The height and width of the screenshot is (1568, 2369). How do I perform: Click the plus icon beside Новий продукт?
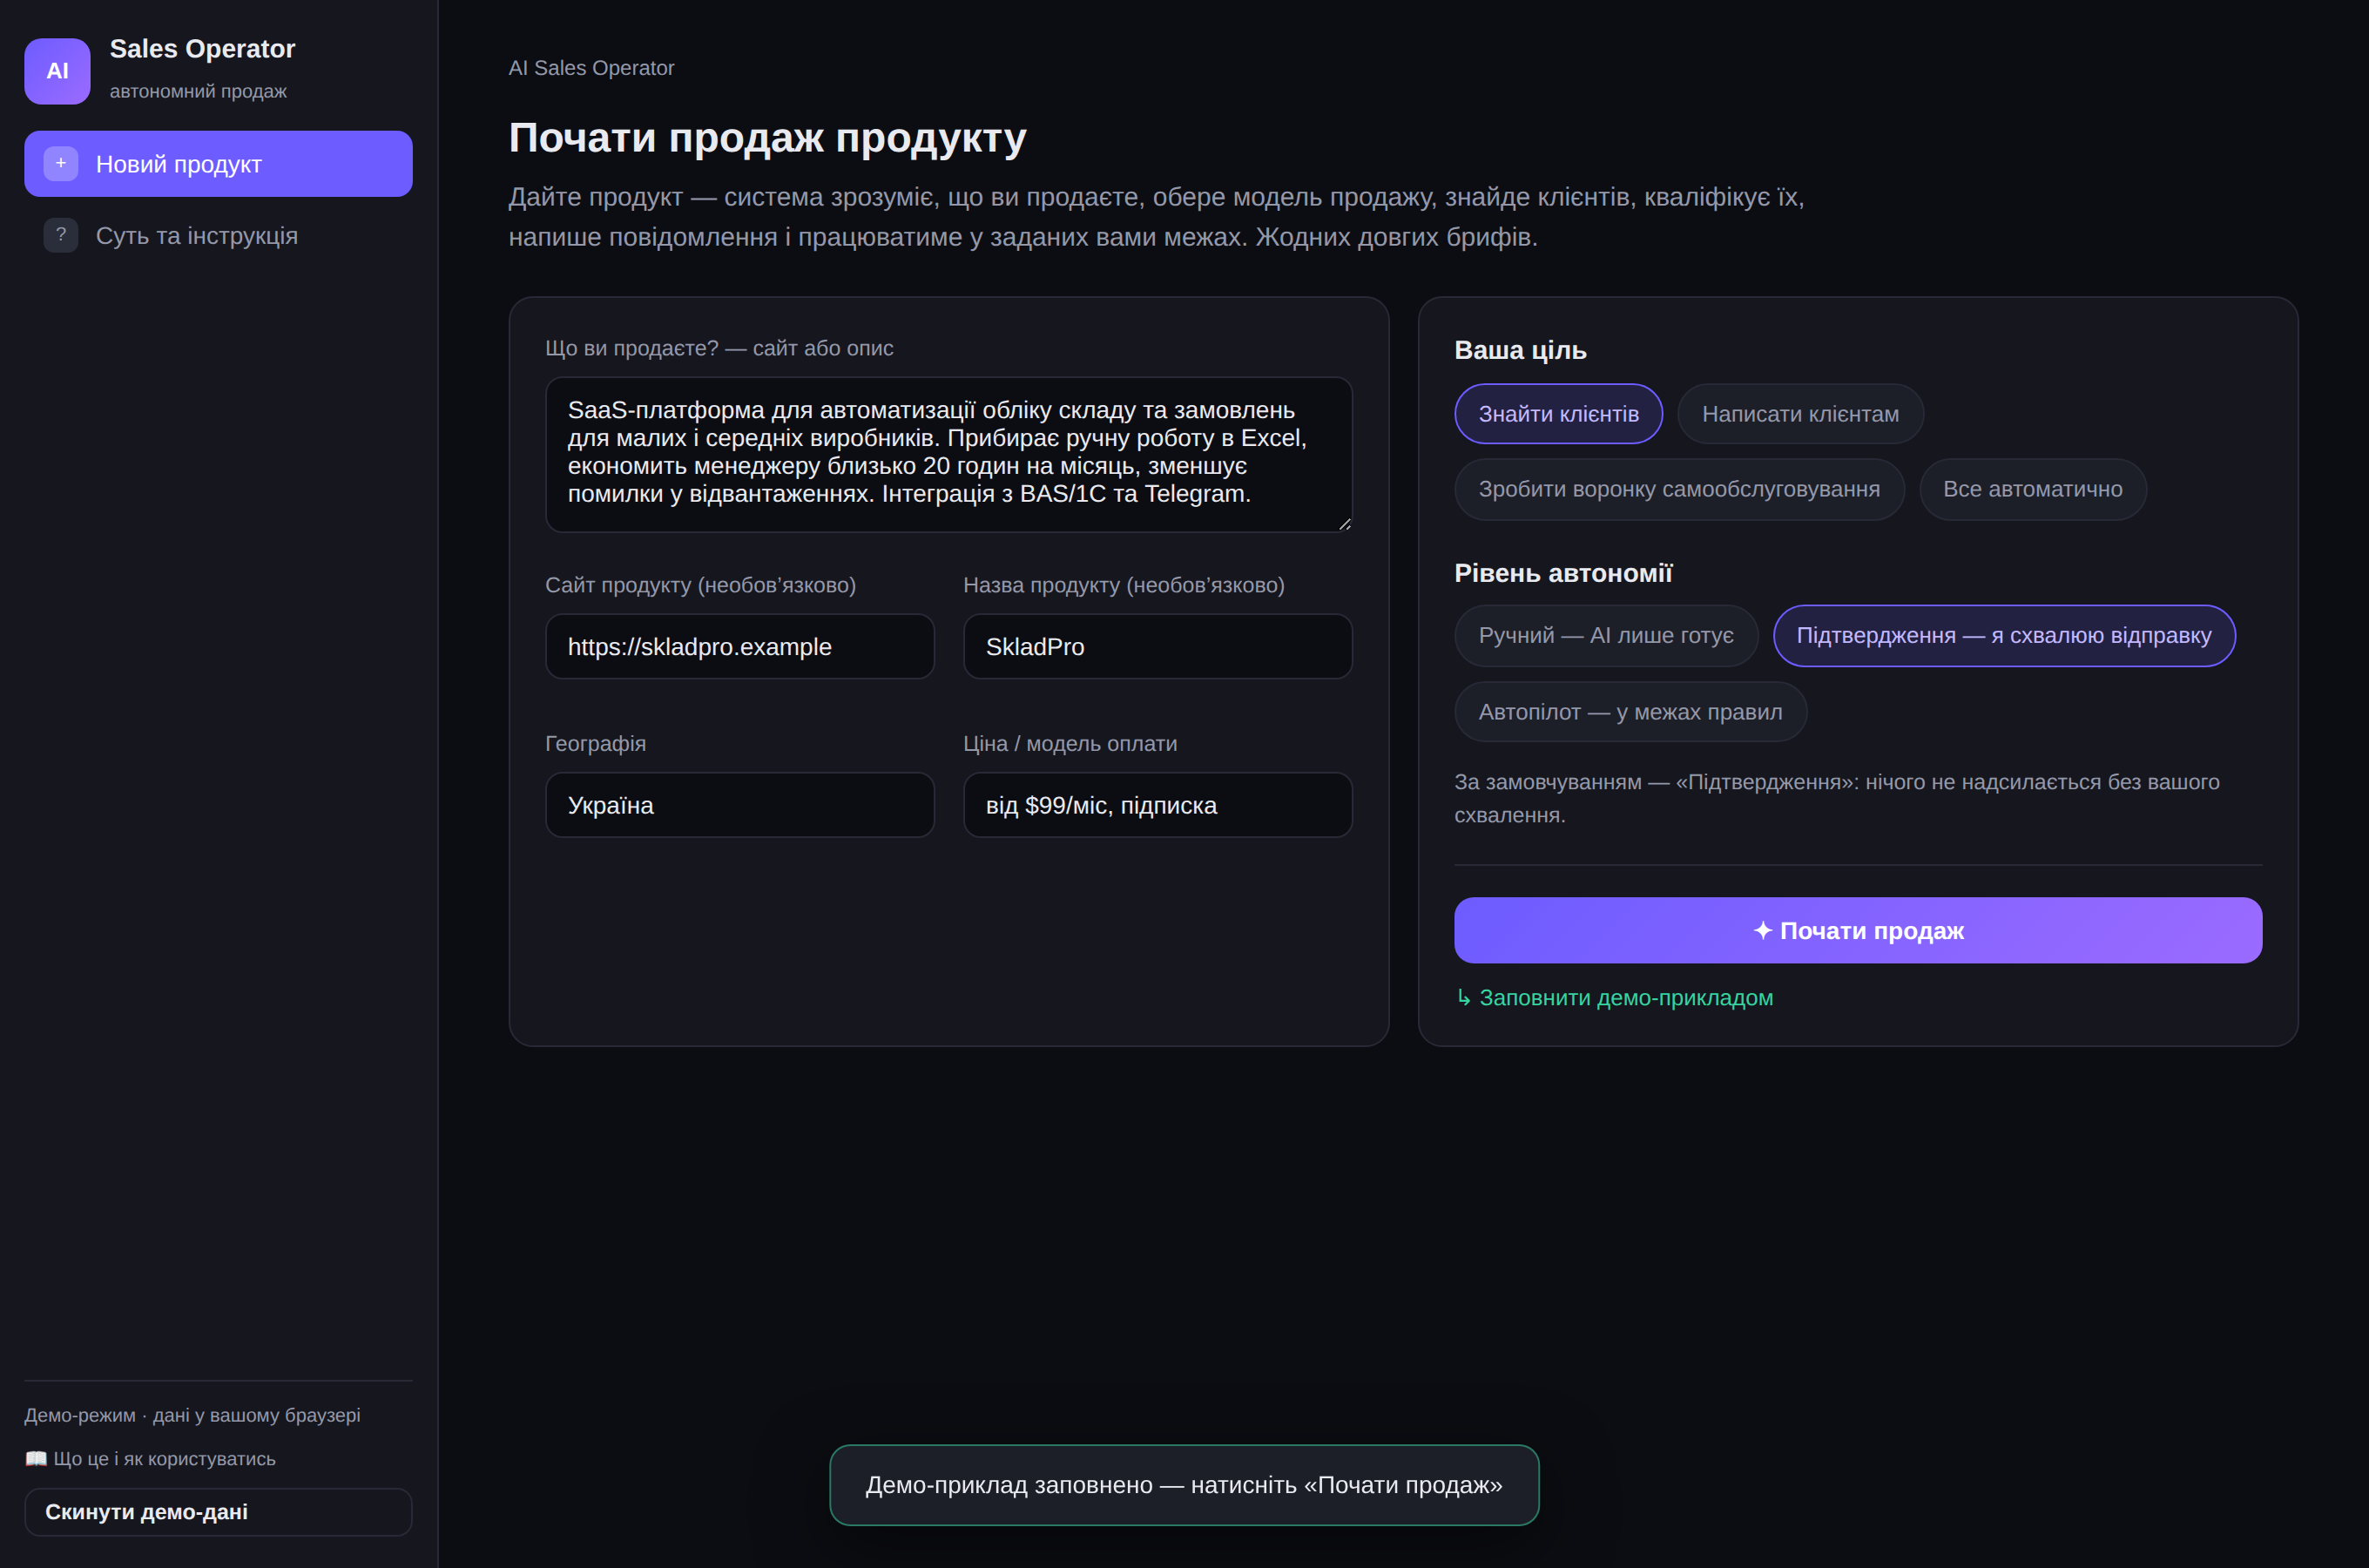pyautogui.click(x=61, y=163)
